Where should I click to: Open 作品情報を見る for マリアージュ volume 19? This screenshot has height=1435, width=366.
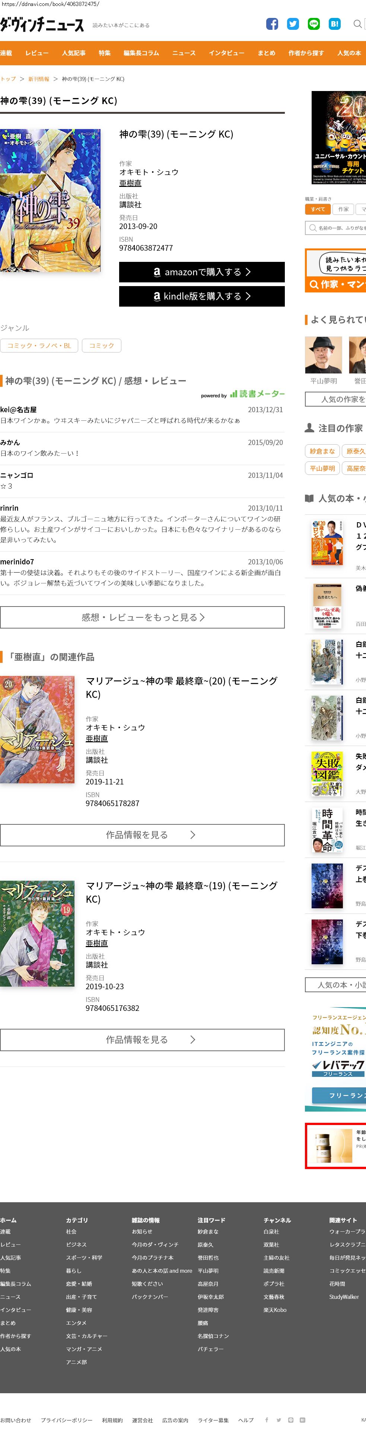pos(142,1040)
